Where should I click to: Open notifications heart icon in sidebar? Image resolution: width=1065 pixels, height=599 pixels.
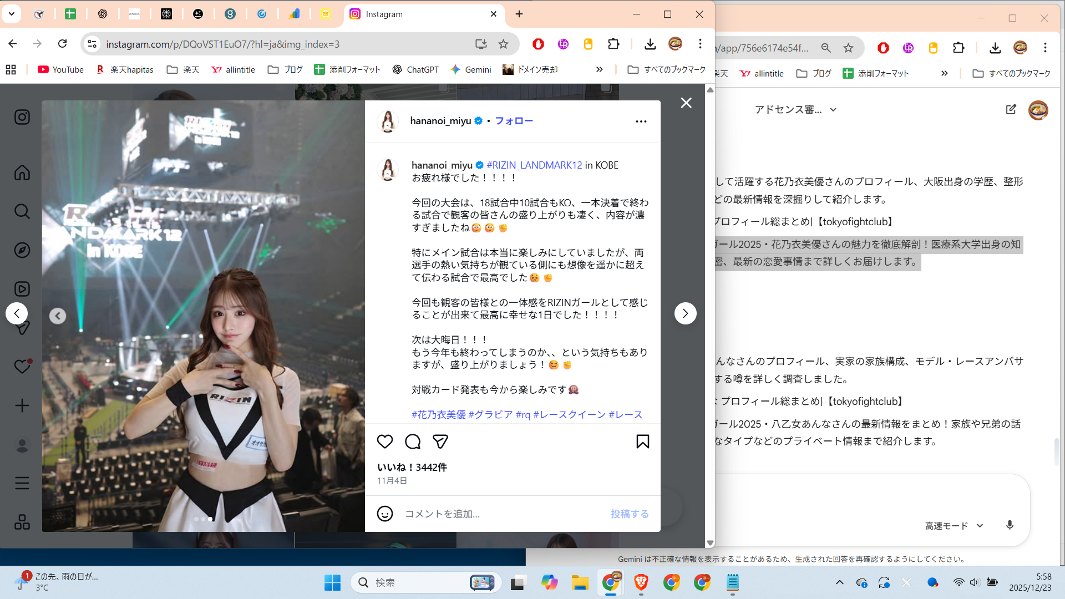tap(22, 367)
